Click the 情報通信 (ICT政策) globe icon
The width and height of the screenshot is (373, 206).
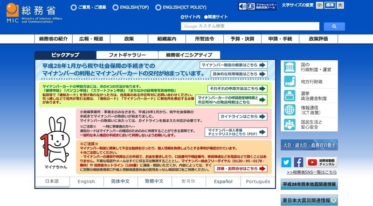click(289, 109)
